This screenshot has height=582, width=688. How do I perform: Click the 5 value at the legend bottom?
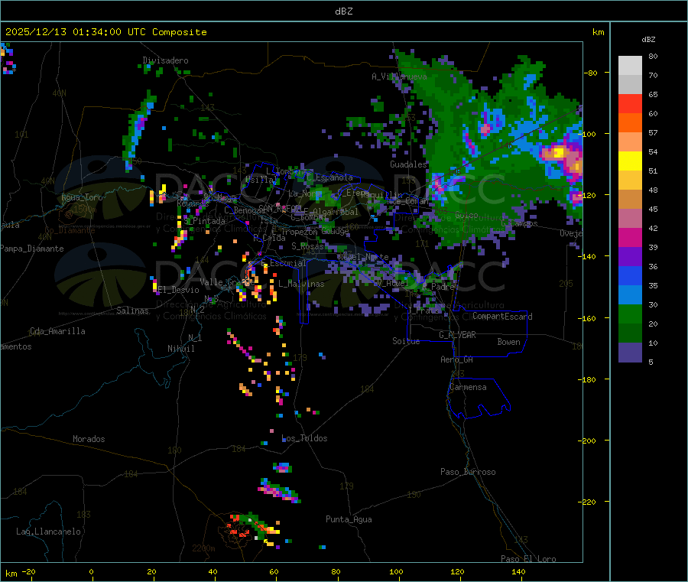click(x=651, y=362)
